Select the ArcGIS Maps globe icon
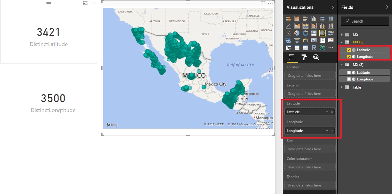This screenshot has width=392, height=194. coord(322,48)
